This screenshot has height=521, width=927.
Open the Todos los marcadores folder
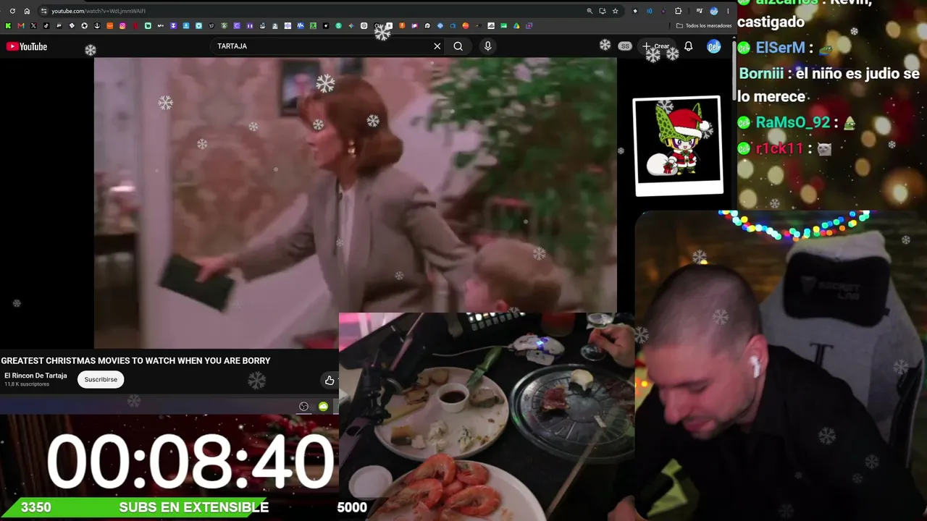[705, 26]
